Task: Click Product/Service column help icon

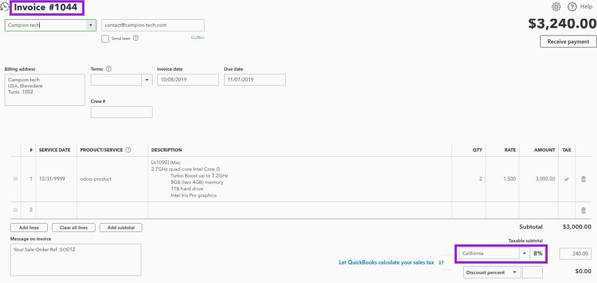Action: coord(128,150)
